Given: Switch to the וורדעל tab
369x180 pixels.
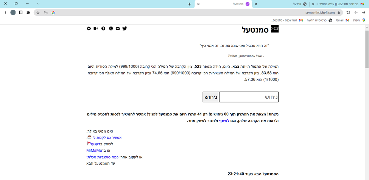Looking at the screenshot, I should pos(281,4).
